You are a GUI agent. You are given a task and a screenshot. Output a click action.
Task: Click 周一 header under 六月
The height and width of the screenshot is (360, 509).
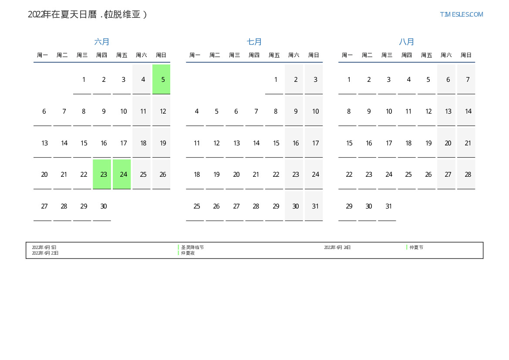[x=43, y=55]
